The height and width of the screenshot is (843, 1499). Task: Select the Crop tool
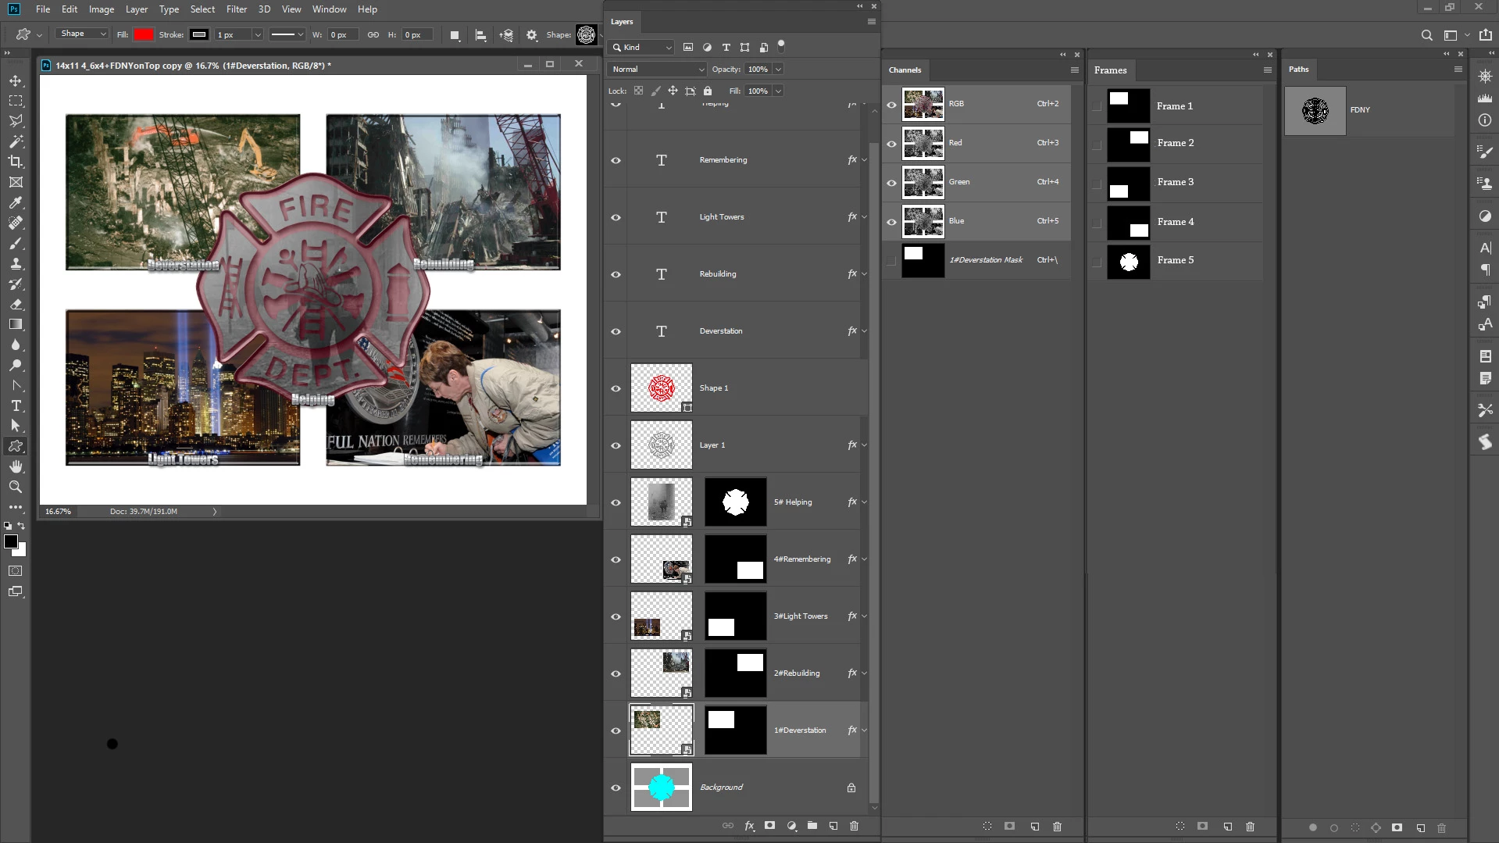pos(16,162)
